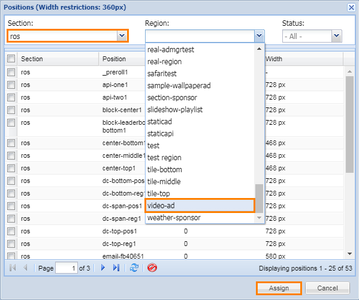Screen dimensions: 359x300
Task: Click the red clear-filter icon
Action: [x=152, y=268]
